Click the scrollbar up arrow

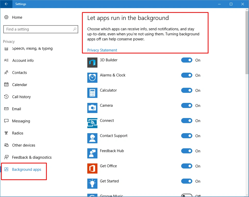pyautogui.click(x=247, y=10)
